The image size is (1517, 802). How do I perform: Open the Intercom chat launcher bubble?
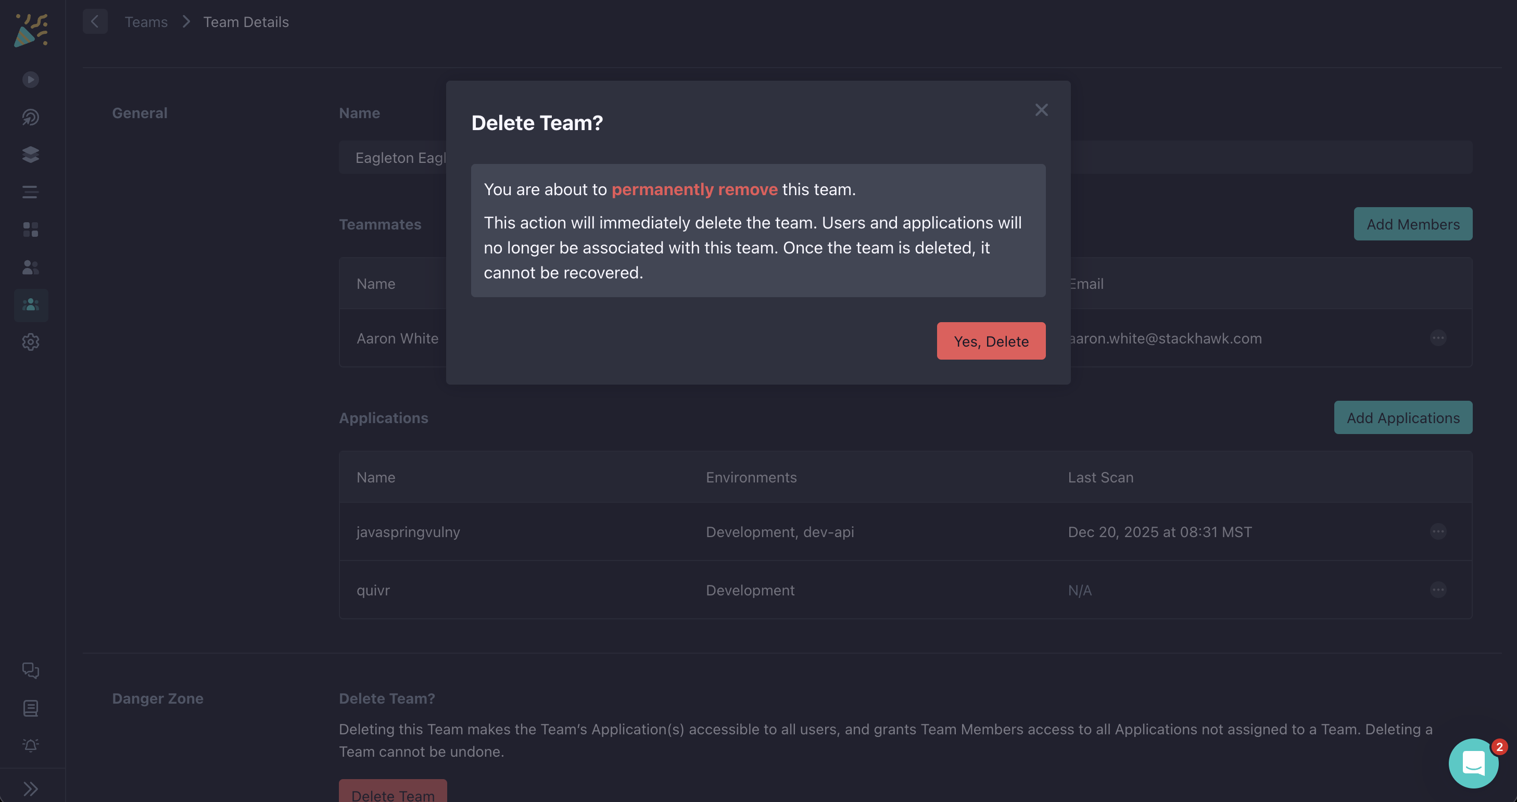pyautogui.click(x=1473, y=763)
